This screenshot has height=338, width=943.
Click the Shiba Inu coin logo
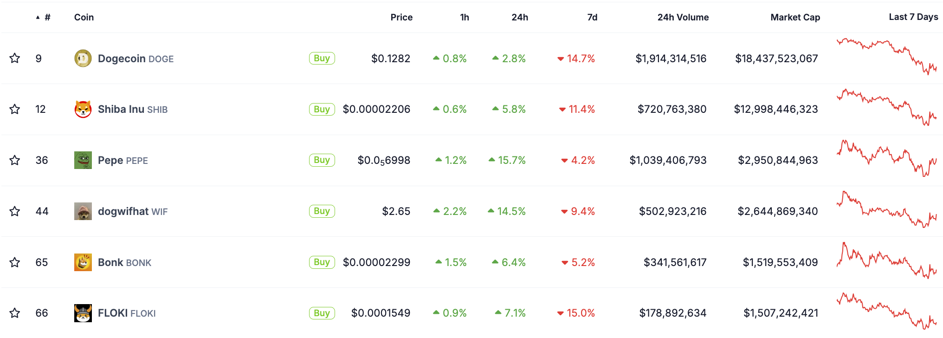pyautogui.click(x=83, y=110)
